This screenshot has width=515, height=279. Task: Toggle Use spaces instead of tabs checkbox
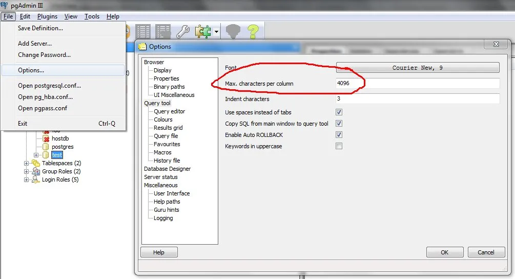point(339,112)
